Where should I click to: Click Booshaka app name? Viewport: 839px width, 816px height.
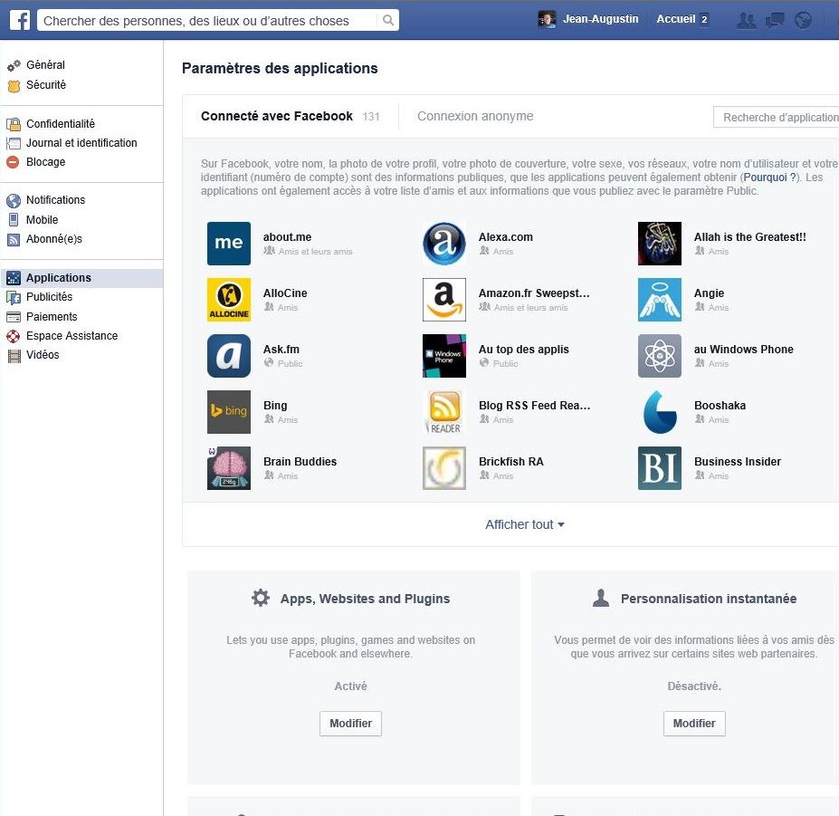point(720,406)
